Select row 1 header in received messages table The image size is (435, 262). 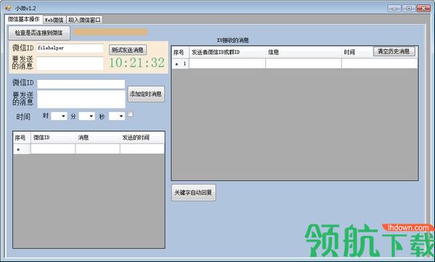pyautogui.click(x=181, y=64)
